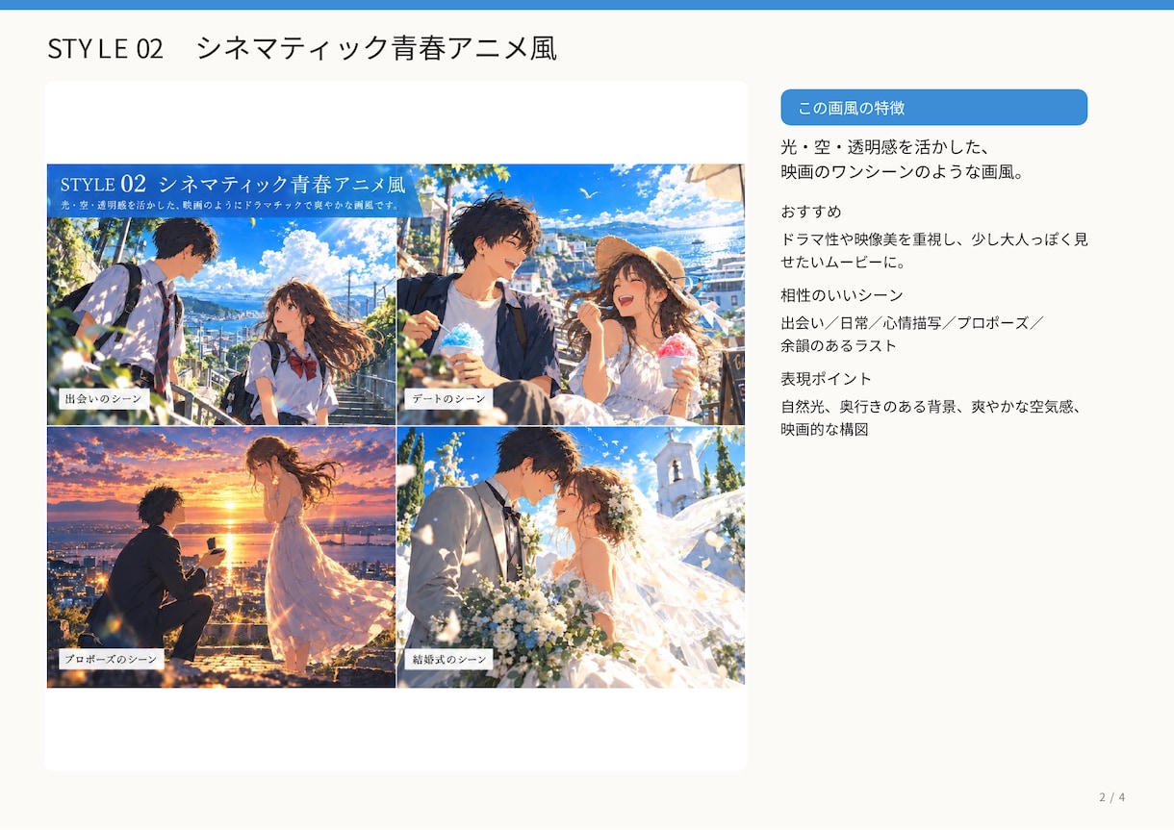
Task: Click the text "出会い／日常／心情描写／プロポーズ／"
Action: pos(912,323)
